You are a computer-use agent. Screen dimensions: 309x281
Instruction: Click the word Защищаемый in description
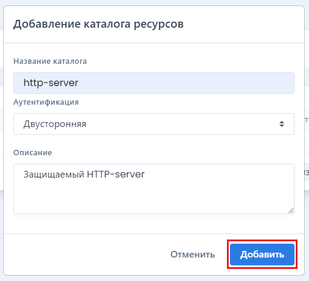coord(54,174)
